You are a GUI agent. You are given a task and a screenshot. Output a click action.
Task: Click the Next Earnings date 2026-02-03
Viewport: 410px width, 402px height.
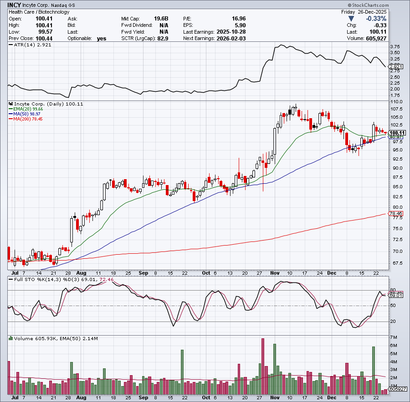pyautogui.click(x=231, y=38)
